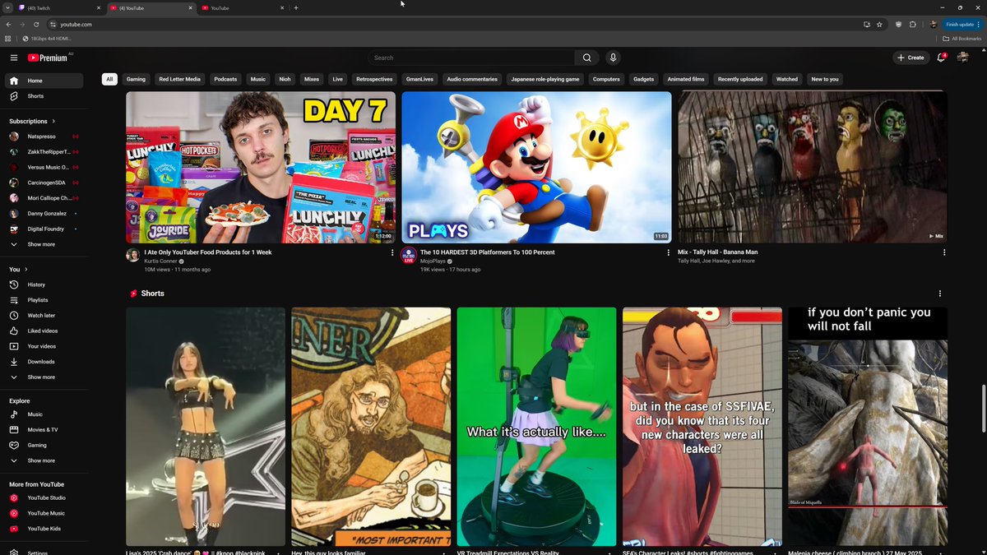This screenshot has height=555, width=987.
Task: Open browser extensions puzzle icon
Action: (913, 25)
